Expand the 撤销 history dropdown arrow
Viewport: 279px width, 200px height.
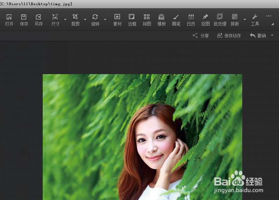coord(272,35)
